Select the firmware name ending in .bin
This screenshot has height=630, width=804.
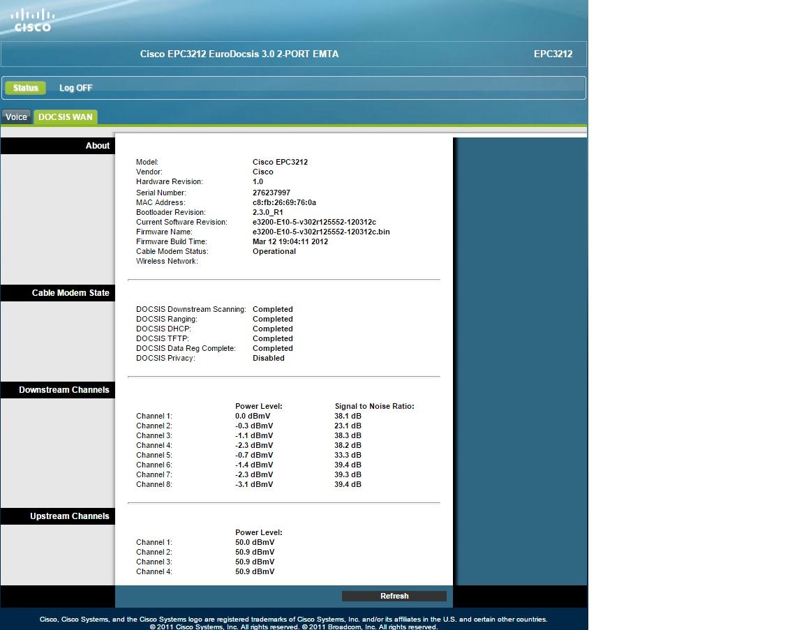[x=321, y=232]
